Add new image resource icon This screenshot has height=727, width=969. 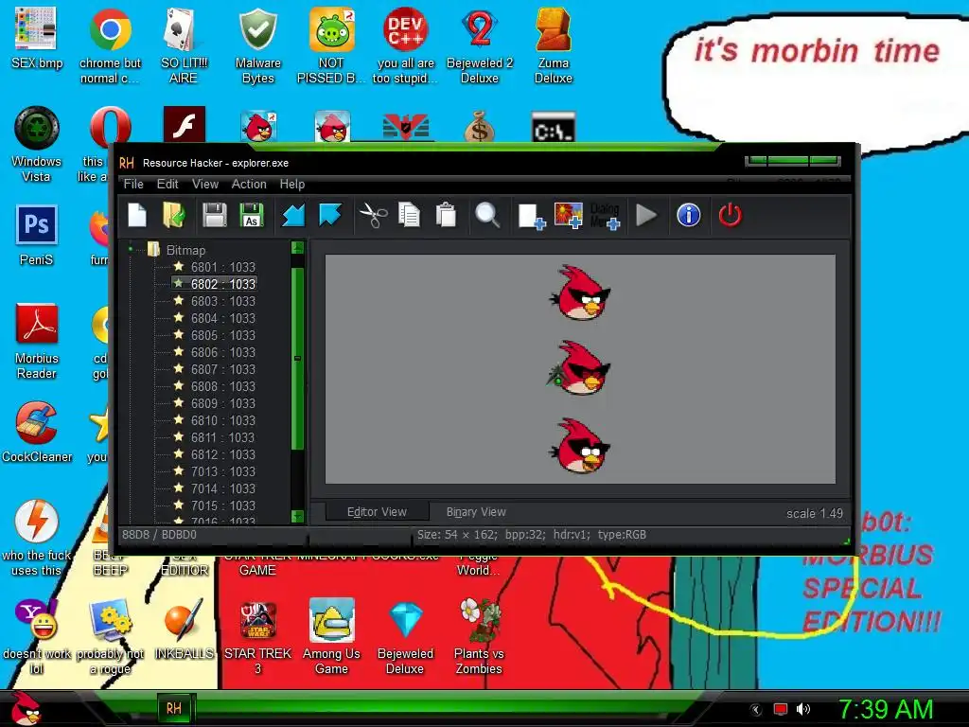(568, 216)
